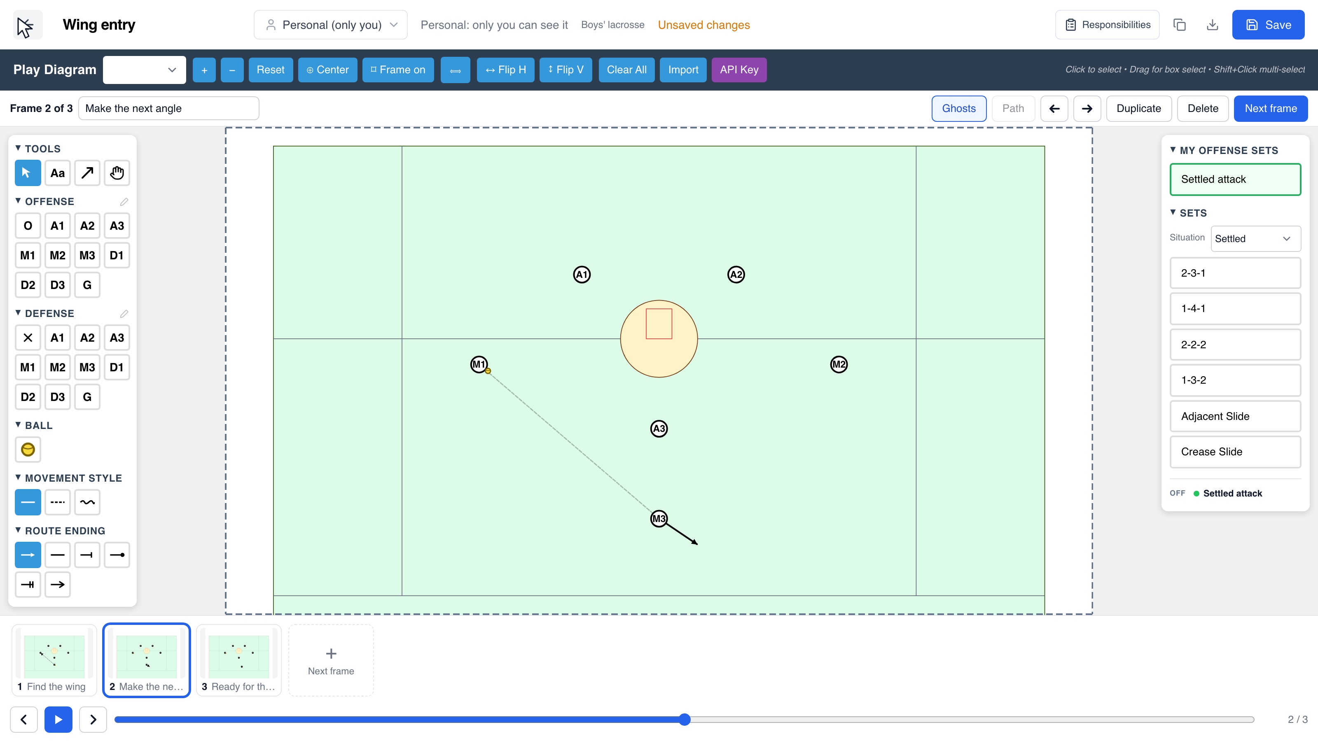Open the Responsibilities panel

(1107, 25)
